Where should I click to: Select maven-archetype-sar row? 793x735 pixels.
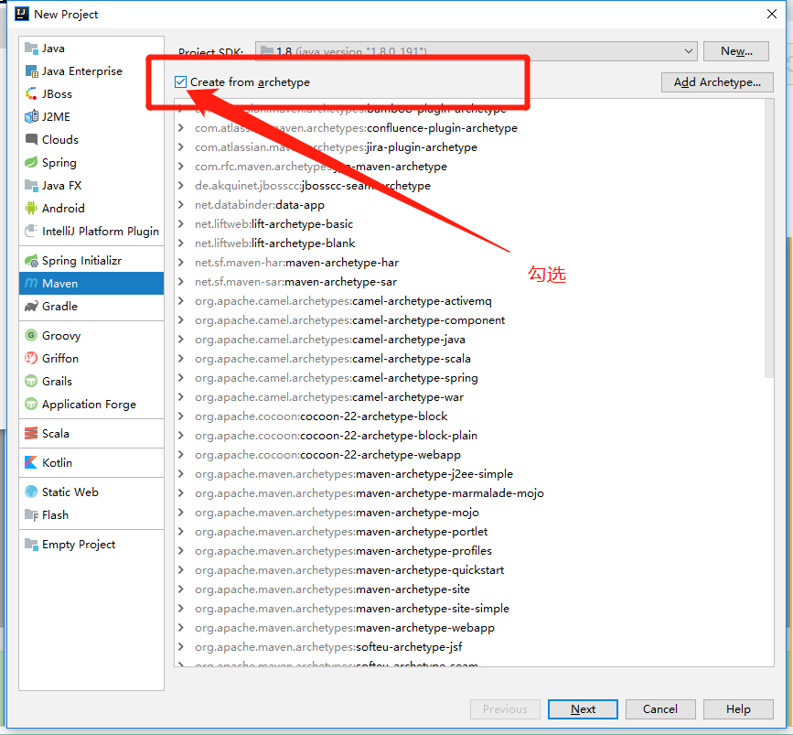tap(474, 282)
